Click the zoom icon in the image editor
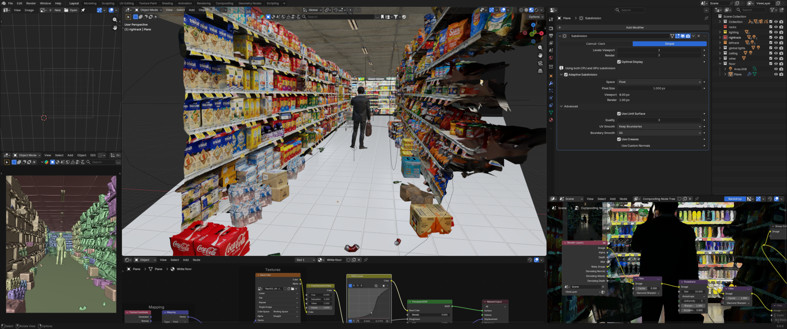Image resolution: width=787 pixels, height=329 pixels. 115,20
